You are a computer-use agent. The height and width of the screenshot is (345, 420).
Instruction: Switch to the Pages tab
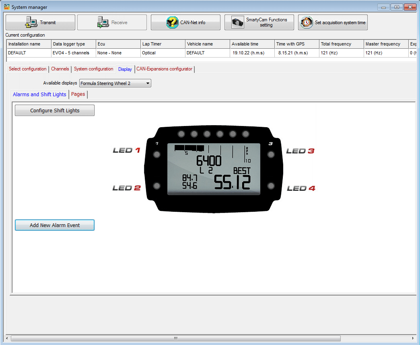(x=78, y=94)
